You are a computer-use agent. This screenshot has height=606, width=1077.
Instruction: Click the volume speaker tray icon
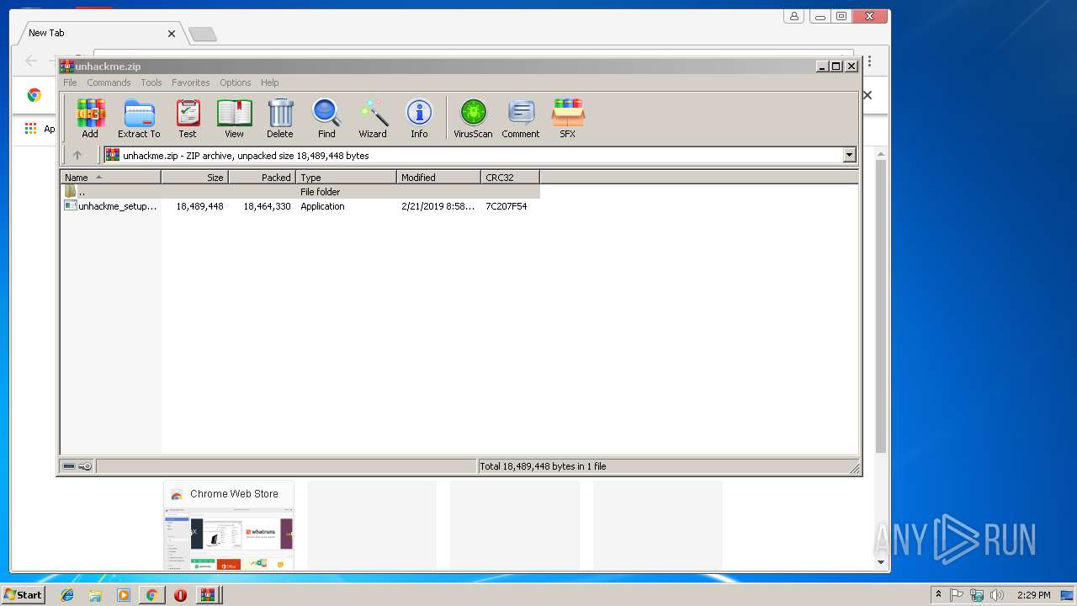coord(997,595)
